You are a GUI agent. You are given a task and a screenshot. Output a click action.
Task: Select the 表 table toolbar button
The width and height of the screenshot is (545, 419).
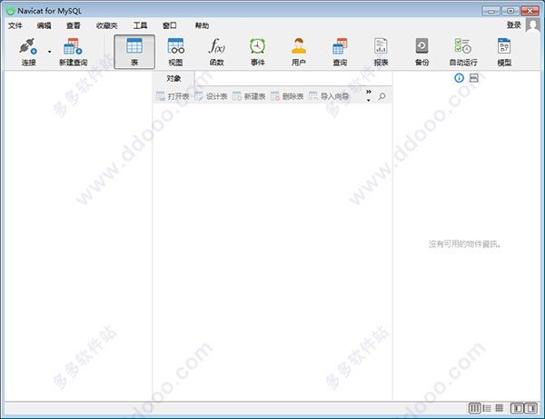134,52
